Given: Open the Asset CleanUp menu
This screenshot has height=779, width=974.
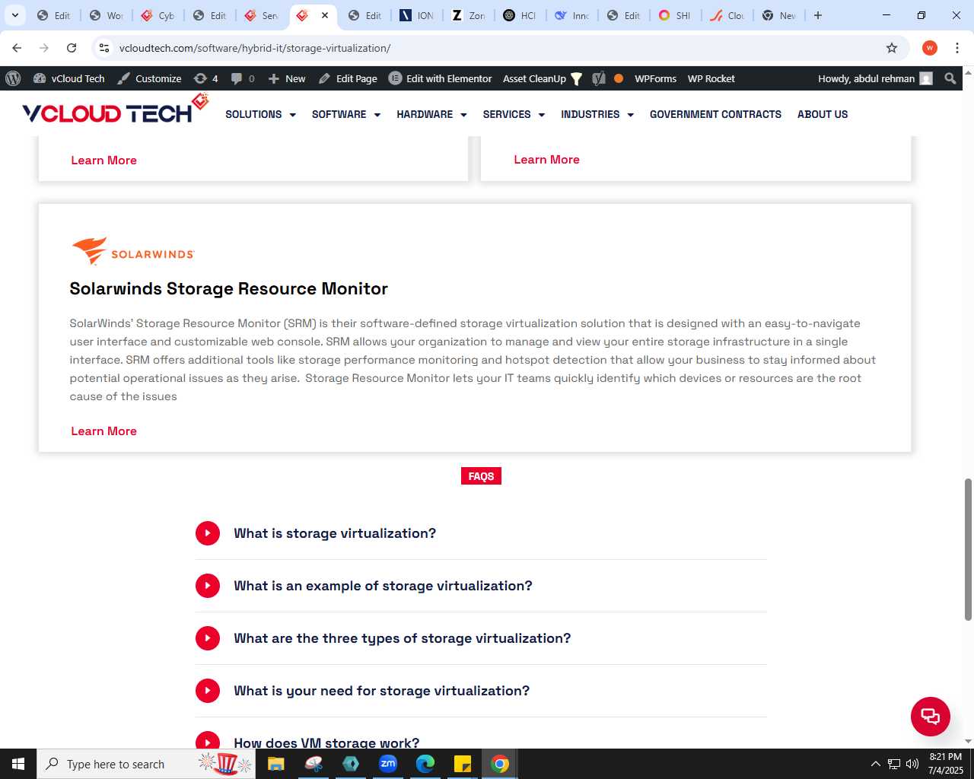Looking at the screenshot, I should tap(543, 78).
